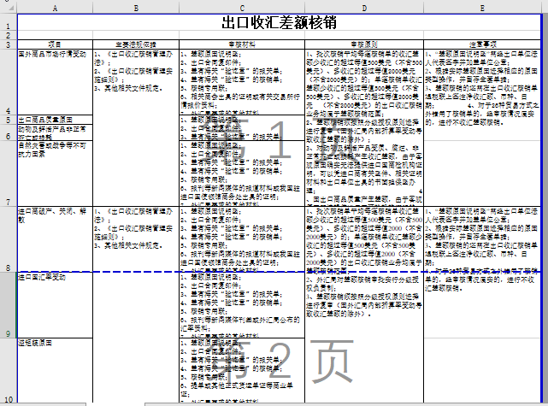
Task: Select column A header
Action: click(55, 8)
